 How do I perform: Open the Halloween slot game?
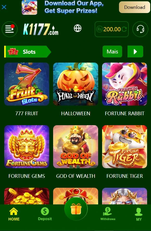[x=76, y=84]
